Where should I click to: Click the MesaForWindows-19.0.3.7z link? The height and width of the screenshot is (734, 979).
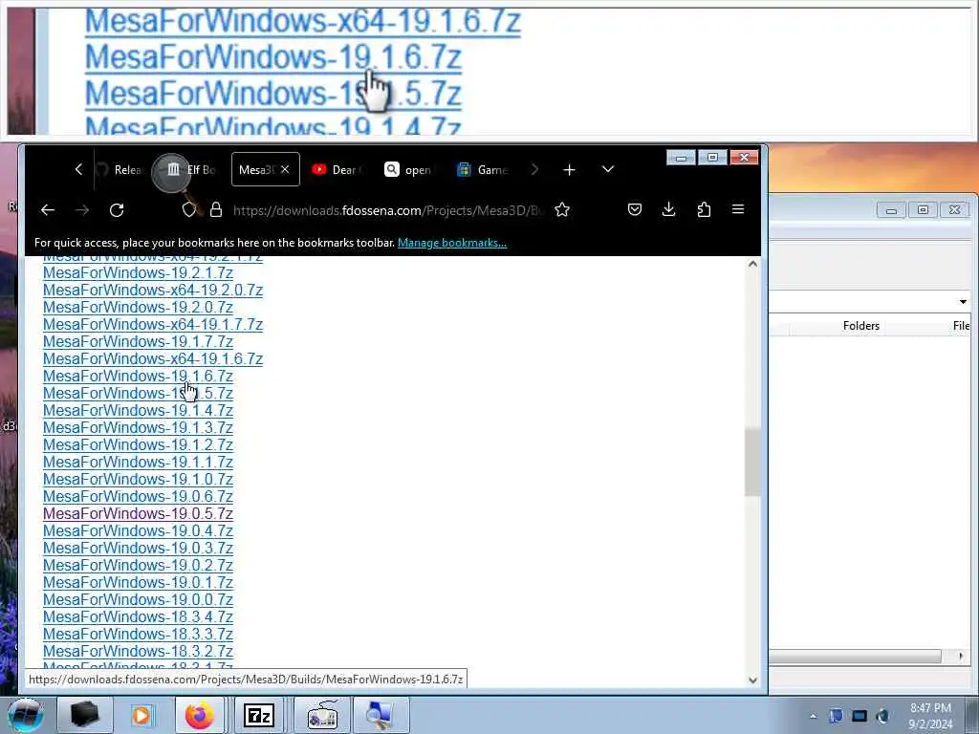tap(138, 548)
